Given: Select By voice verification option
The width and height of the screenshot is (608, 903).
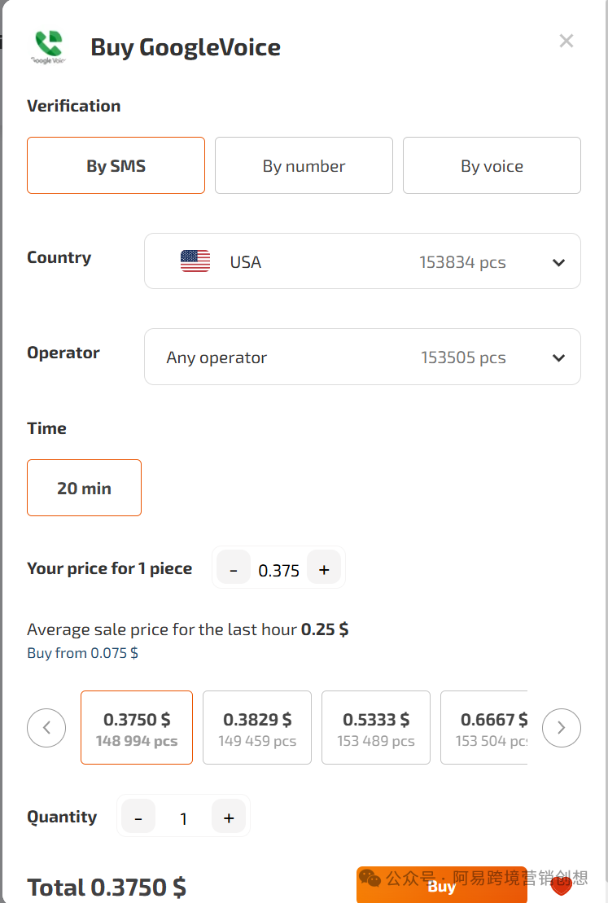Looking at the screenshot, I should click(x=492, y=165).
